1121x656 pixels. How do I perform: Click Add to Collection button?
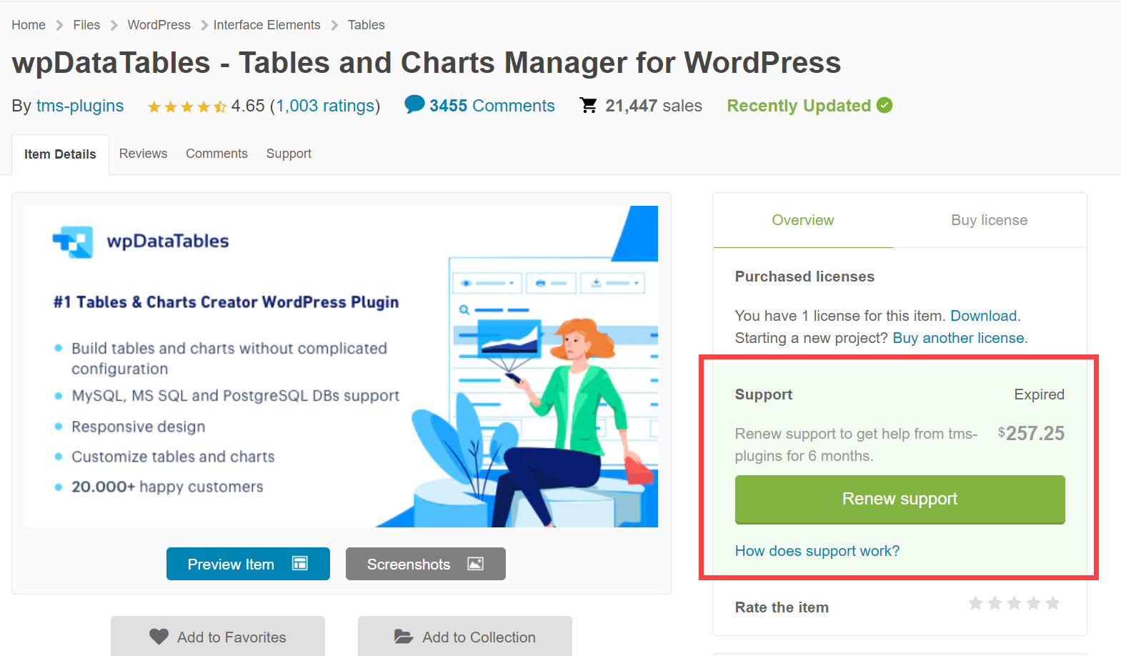[465, 636]
